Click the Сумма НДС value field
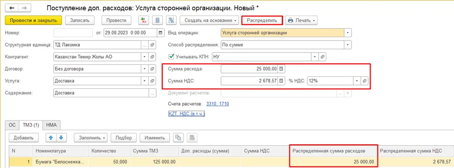Viewport: 454px width, 168px height. pyautogui.click(x=249, y=81)
